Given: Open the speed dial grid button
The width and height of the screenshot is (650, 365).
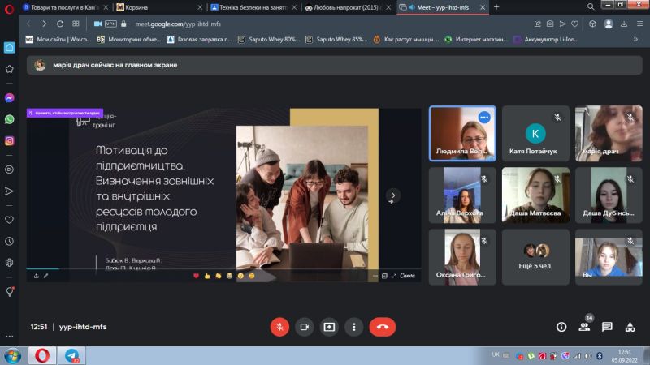Looking at the screenshot, I should pyautogui.click(x=76, y=24).
